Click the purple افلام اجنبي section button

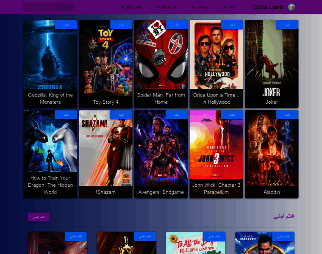39,217
